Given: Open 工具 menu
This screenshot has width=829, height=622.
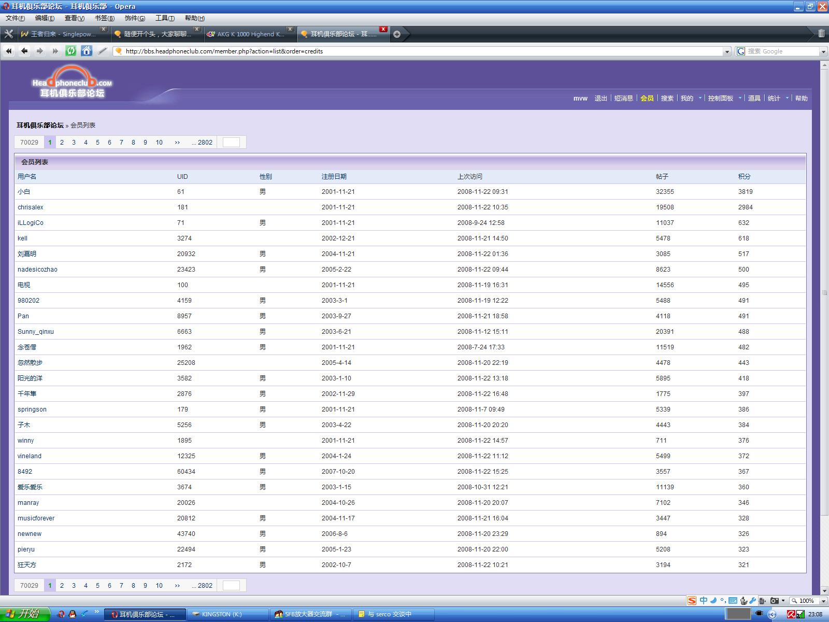Looking at the screenshot, I should pyautogui.click(x=165, y=18).
